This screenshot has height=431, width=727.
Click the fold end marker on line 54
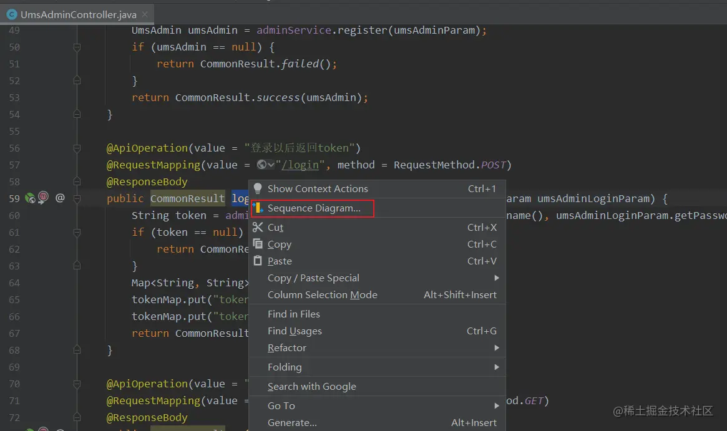77,114
